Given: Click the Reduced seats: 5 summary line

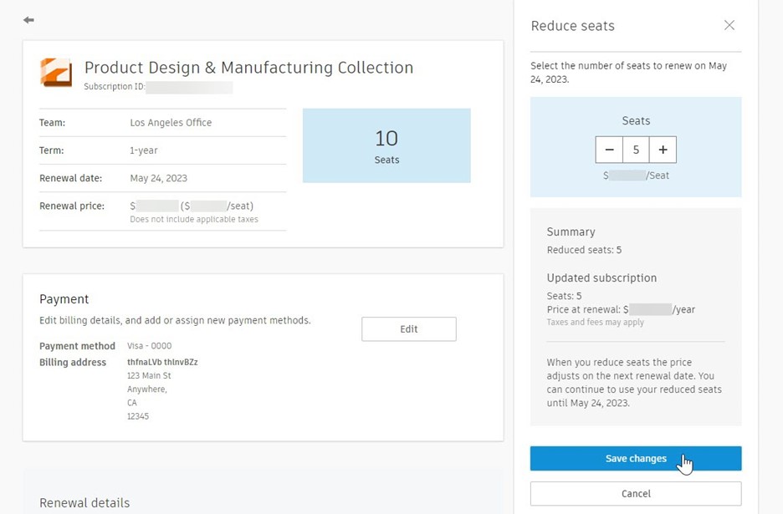Looking at the screenshot, I should [x=584, y=250].
